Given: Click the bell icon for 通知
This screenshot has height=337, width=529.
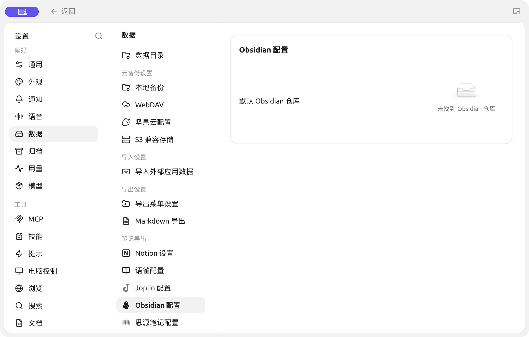Looking at the screenshot, I should point(19,99).
